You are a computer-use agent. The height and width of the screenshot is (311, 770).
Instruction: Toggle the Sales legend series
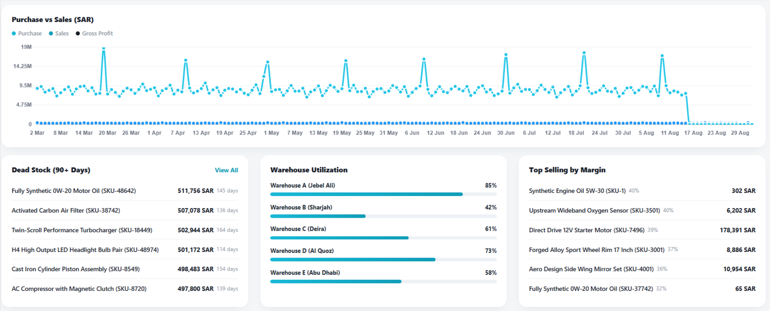click(59, 34)
